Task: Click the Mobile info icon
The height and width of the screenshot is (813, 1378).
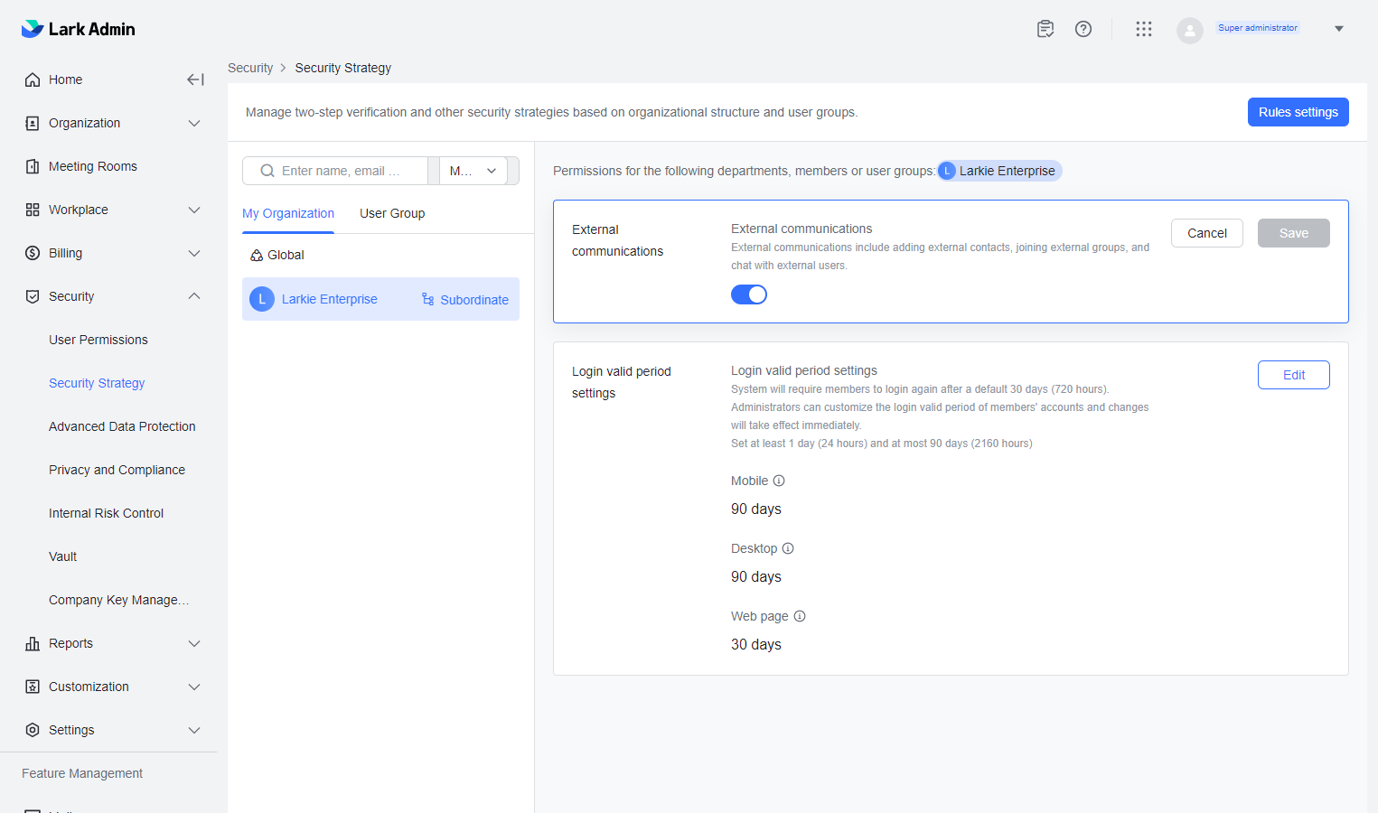Action: point(779,481)
